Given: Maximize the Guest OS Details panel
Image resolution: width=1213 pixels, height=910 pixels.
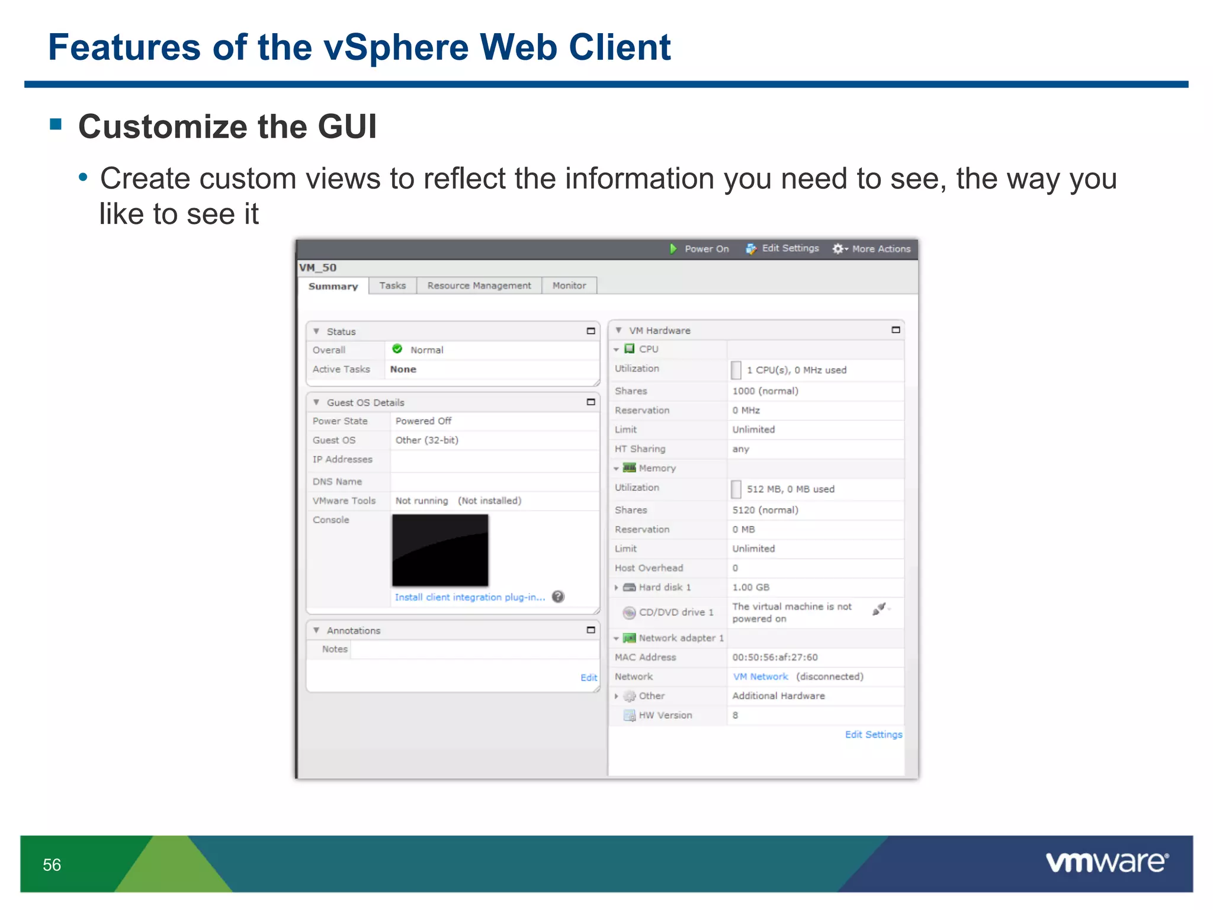Looking at the screenshot, I should point(591,402).
